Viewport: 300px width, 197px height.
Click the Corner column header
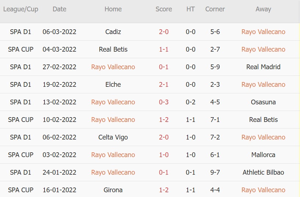(215, 9)
